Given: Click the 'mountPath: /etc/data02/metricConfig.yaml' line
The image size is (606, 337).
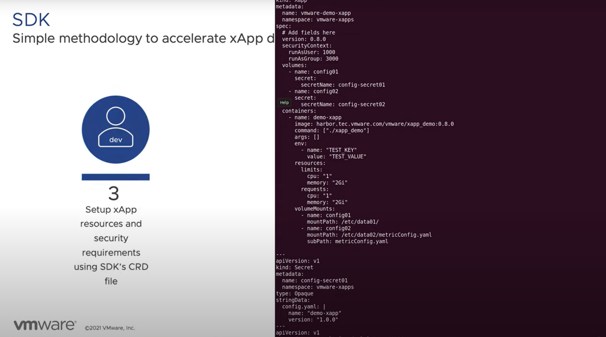Looking at the screenshot, I should coord(369,235).
